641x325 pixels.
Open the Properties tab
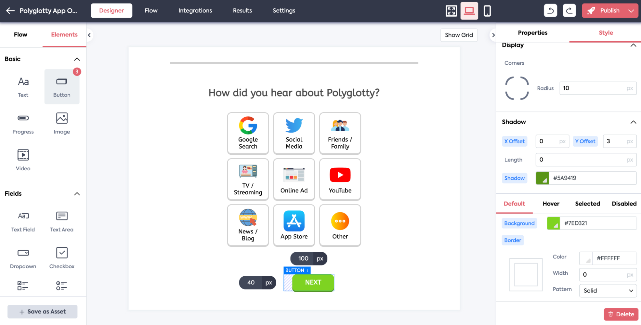pyautogui.click(x=532, y=33)
